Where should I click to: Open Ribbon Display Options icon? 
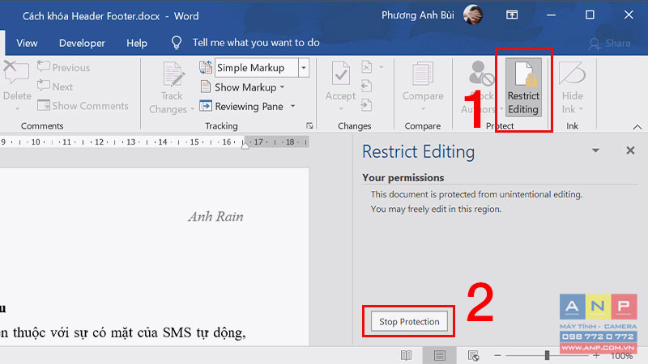click(x=512, y=15)
